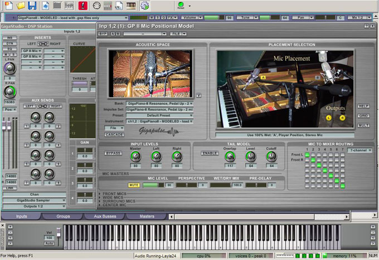The height and width of the screenshot is (260, 379).
Task: Toggle the S solo button on channel 1
Action: [x=158, y=18]
